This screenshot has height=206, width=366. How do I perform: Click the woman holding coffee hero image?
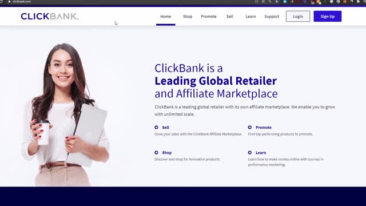click(65, 114)
